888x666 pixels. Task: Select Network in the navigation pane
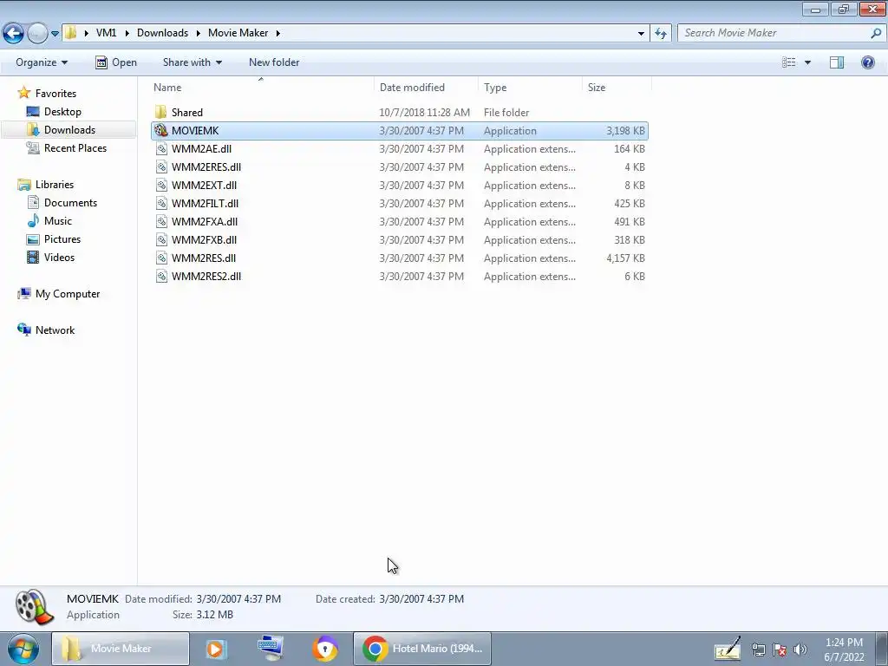(x=47, y=330)
